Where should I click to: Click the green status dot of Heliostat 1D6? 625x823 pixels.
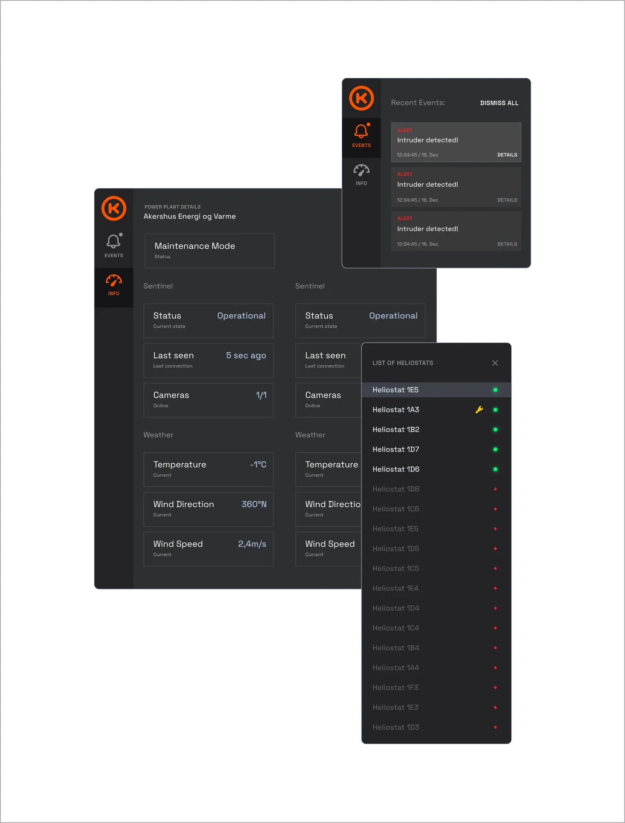496,469
